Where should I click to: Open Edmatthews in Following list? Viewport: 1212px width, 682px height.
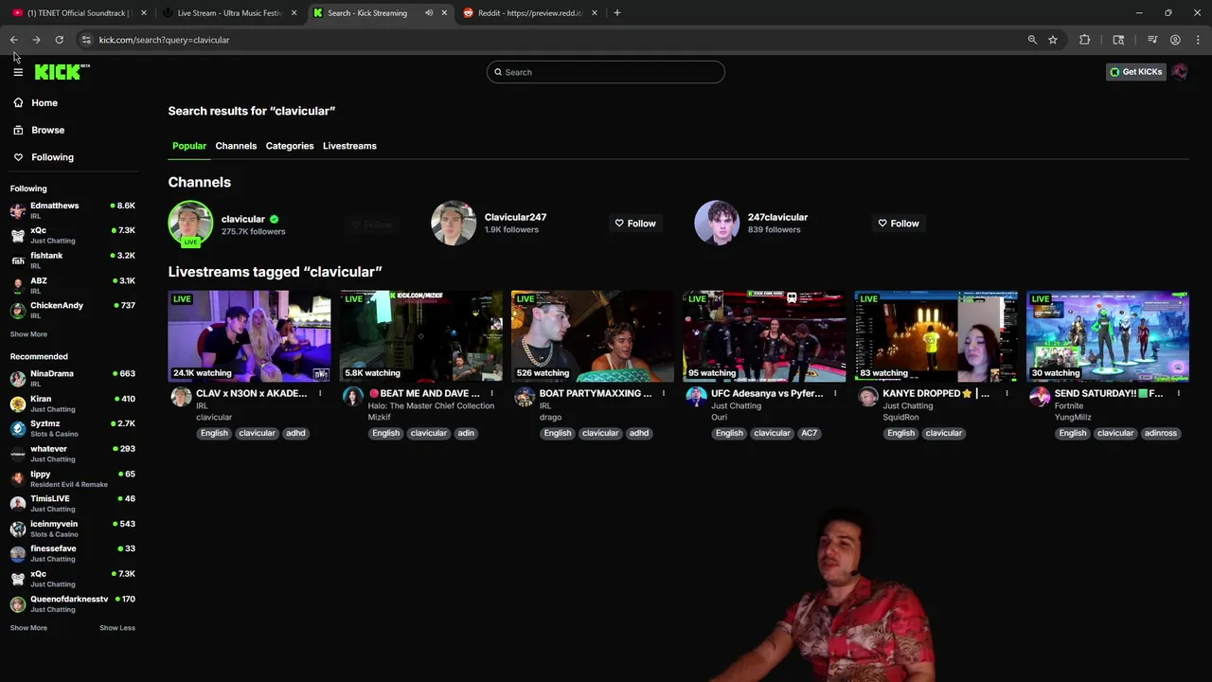(73, 210)
